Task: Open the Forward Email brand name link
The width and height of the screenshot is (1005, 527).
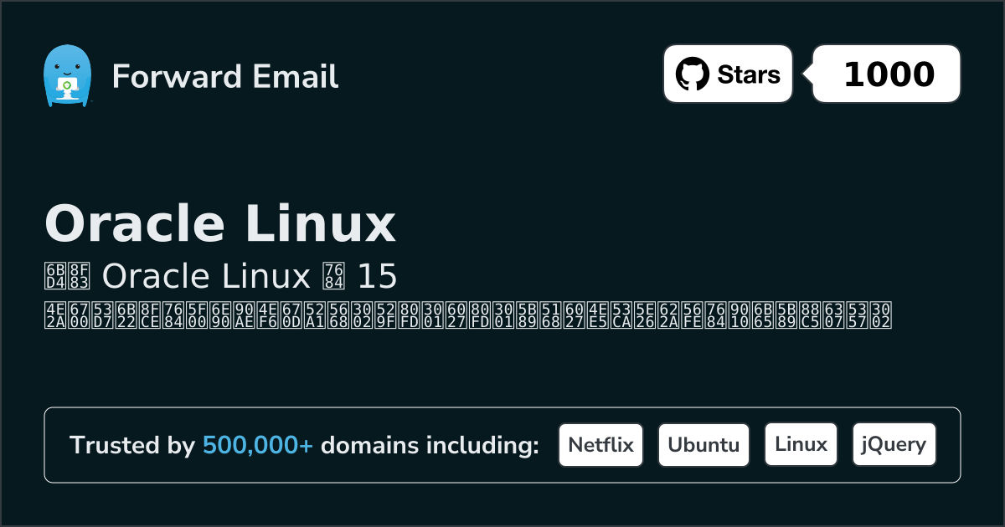Action: [224, 76]
